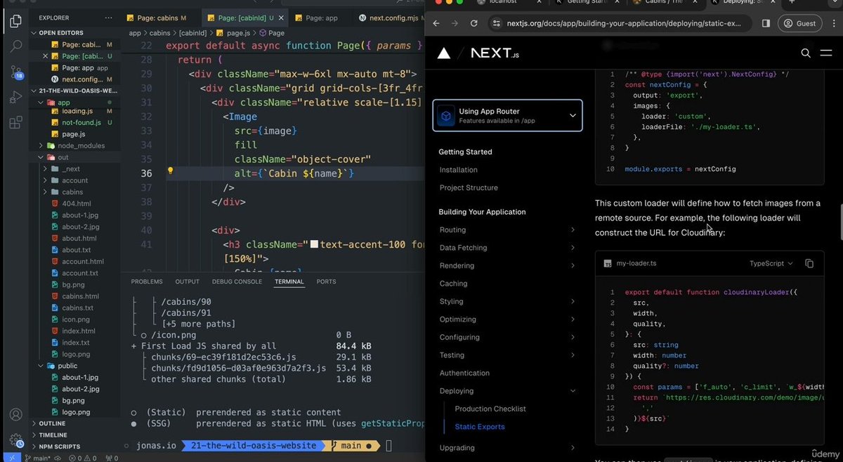Viewport: 843px width, 462px height.
Task: Click the Guest profile button
Action: (799, 23)
